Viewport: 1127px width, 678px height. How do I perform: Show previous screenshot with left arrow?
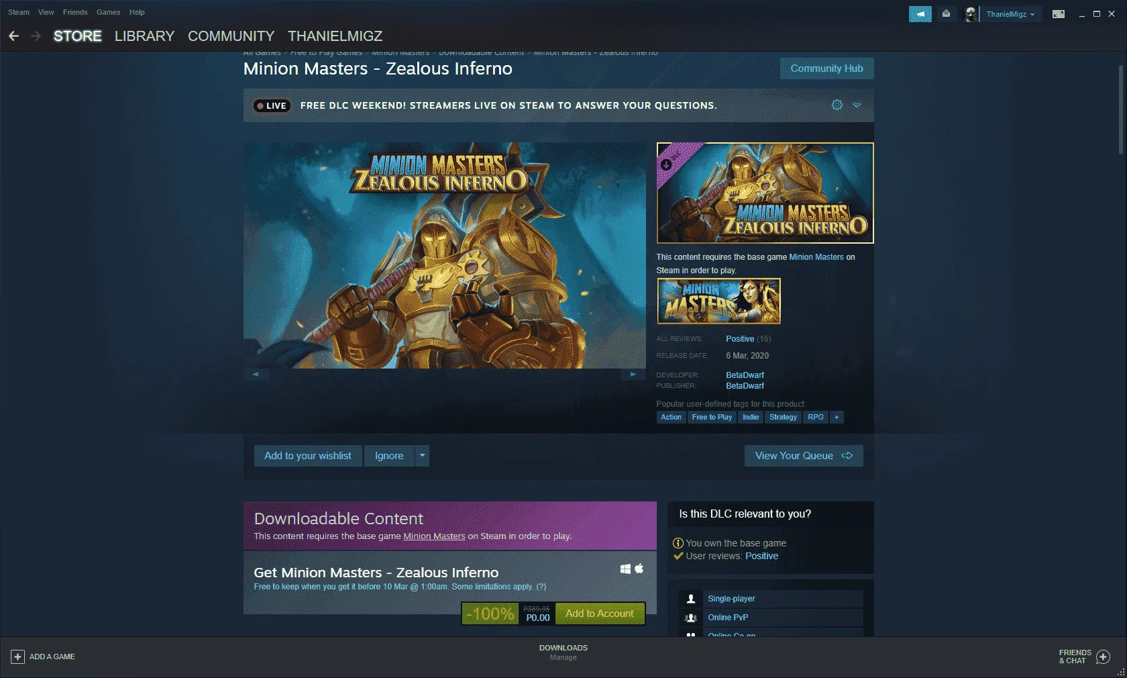click(256, 375)
